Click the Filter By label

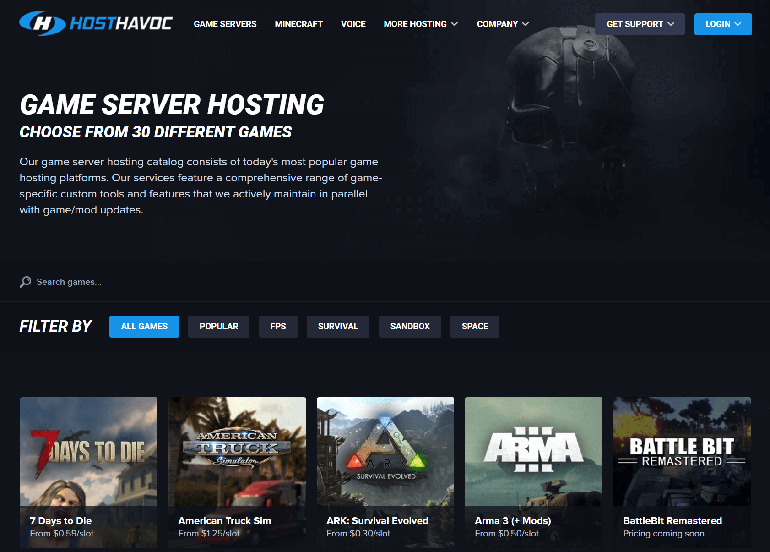coord(56,326)
